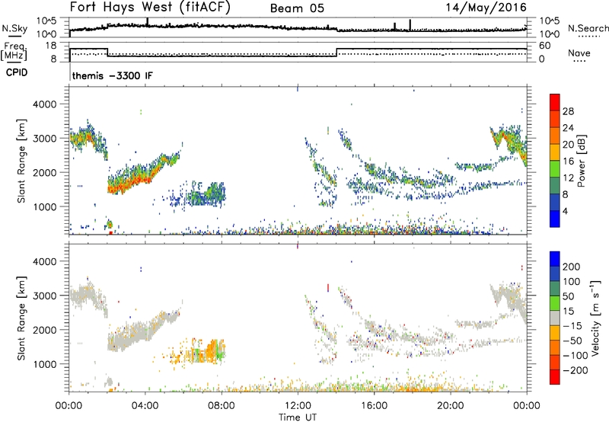Click the velocity scale value "-50"

572,340
